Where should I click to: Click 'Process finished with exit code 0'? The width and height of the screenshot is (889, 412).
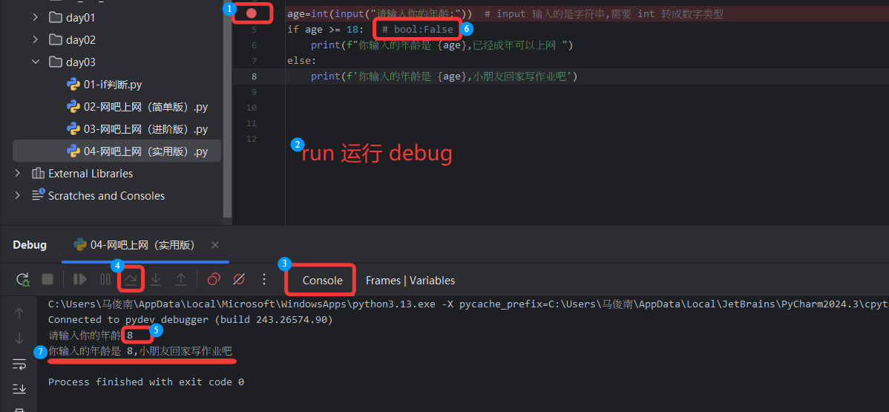point(146,382)
